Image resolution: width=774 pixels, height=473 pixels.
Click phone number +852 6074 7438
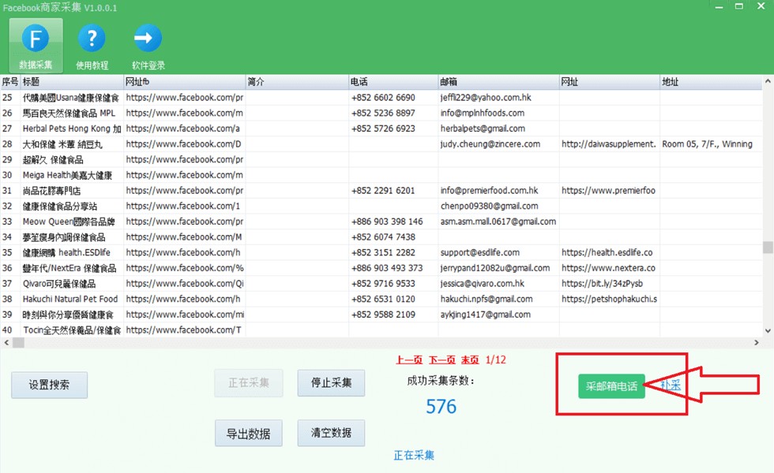[383, 237]
